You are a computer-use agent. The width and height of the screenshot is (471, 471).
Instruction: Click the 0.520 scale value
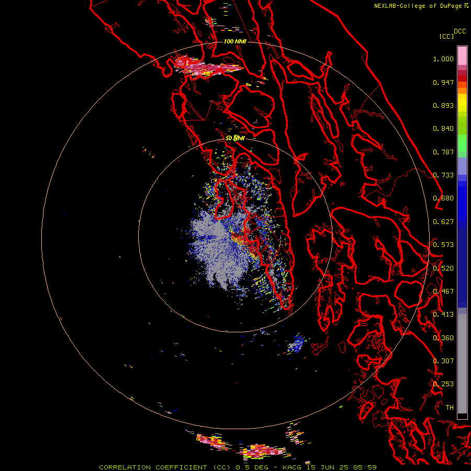click(x=443, y=268)
